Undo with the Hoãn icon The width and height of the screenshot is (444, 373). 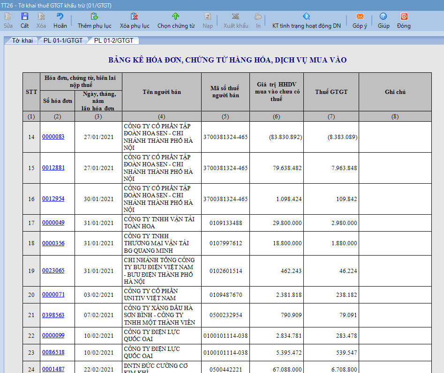pos(60,16)
